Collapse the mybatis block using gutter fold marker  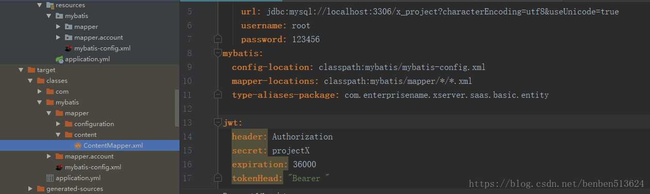pyautogui.click(x=217, y=53)
